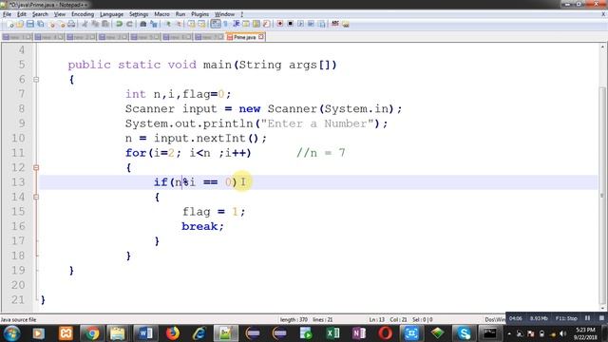Open Firefox from the taskbar
The height and width of the screenshot is (342, 608).
[173, 333]
